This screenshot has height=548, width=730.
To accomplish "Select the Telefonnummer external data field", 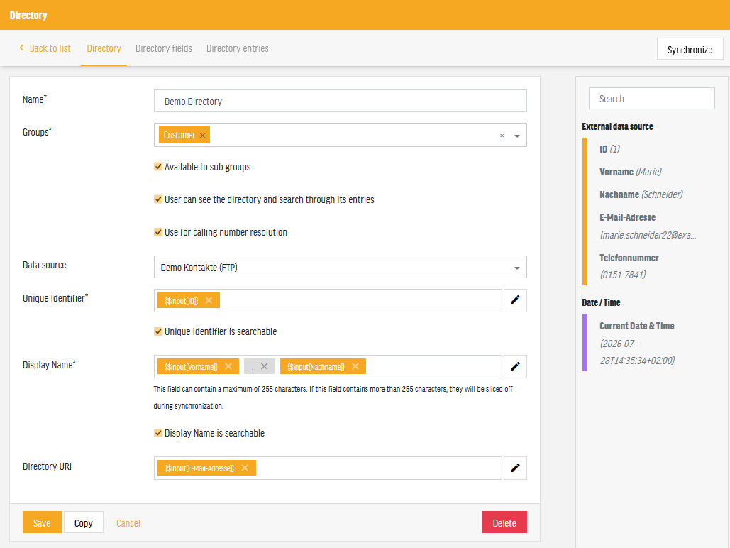I will (629, 266).
